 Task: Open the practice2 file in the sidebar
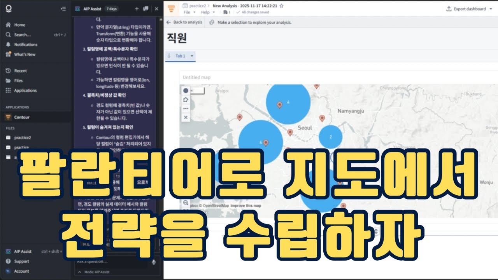click(22, 137)
